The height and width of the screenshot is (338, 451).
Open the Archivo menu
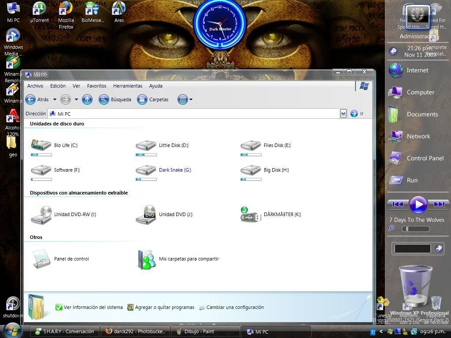35,86
